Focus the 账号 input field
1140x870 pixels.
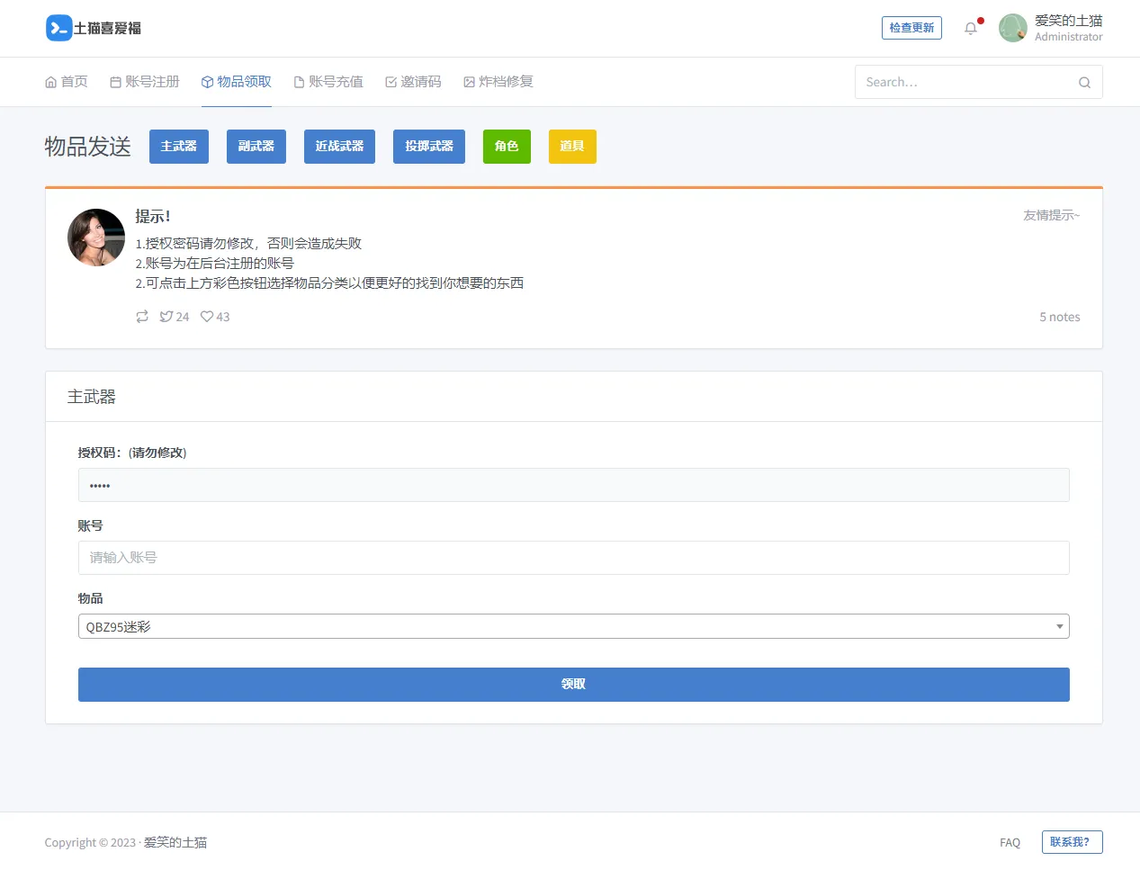point(573,558)
